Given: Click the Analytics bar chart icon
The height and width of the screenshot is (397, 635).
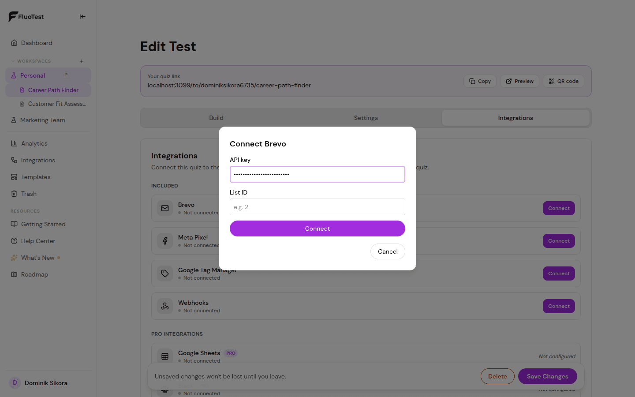Looking at the screenshot, I should point(14,143).
